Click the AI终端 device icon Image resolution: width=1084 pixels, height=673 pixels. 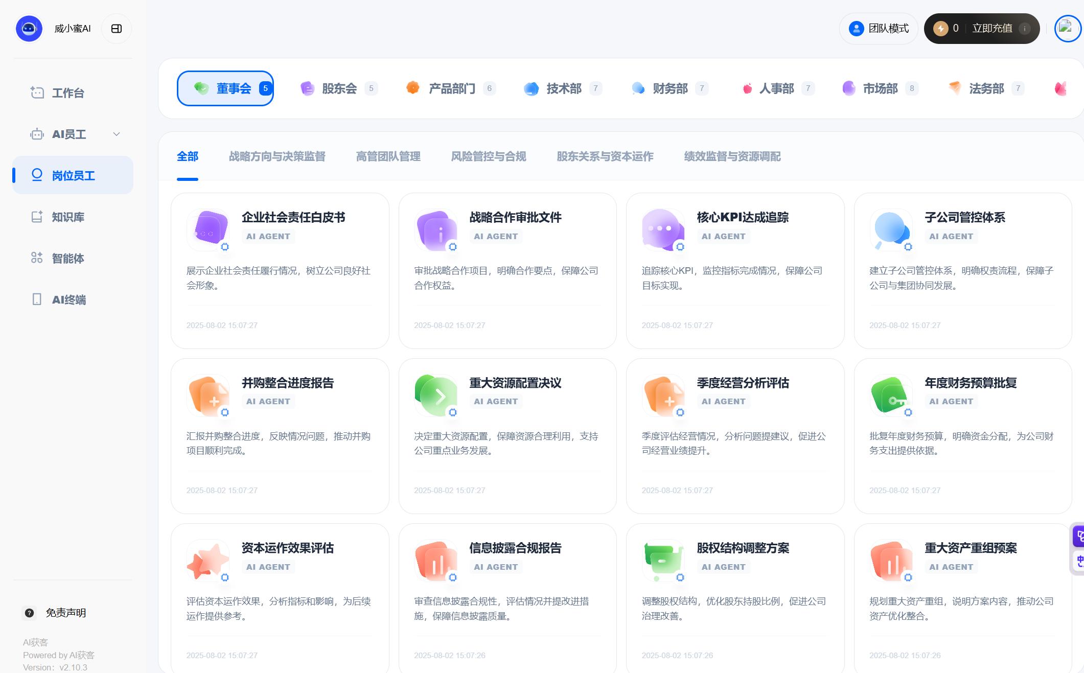pyautogui.click(x=37, y=299)
